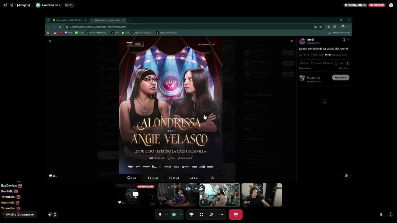Image resolution: width=397 pixels, height=223 pixels.
Task: Open the activities icon in call bar
Action: coord(201,214)
